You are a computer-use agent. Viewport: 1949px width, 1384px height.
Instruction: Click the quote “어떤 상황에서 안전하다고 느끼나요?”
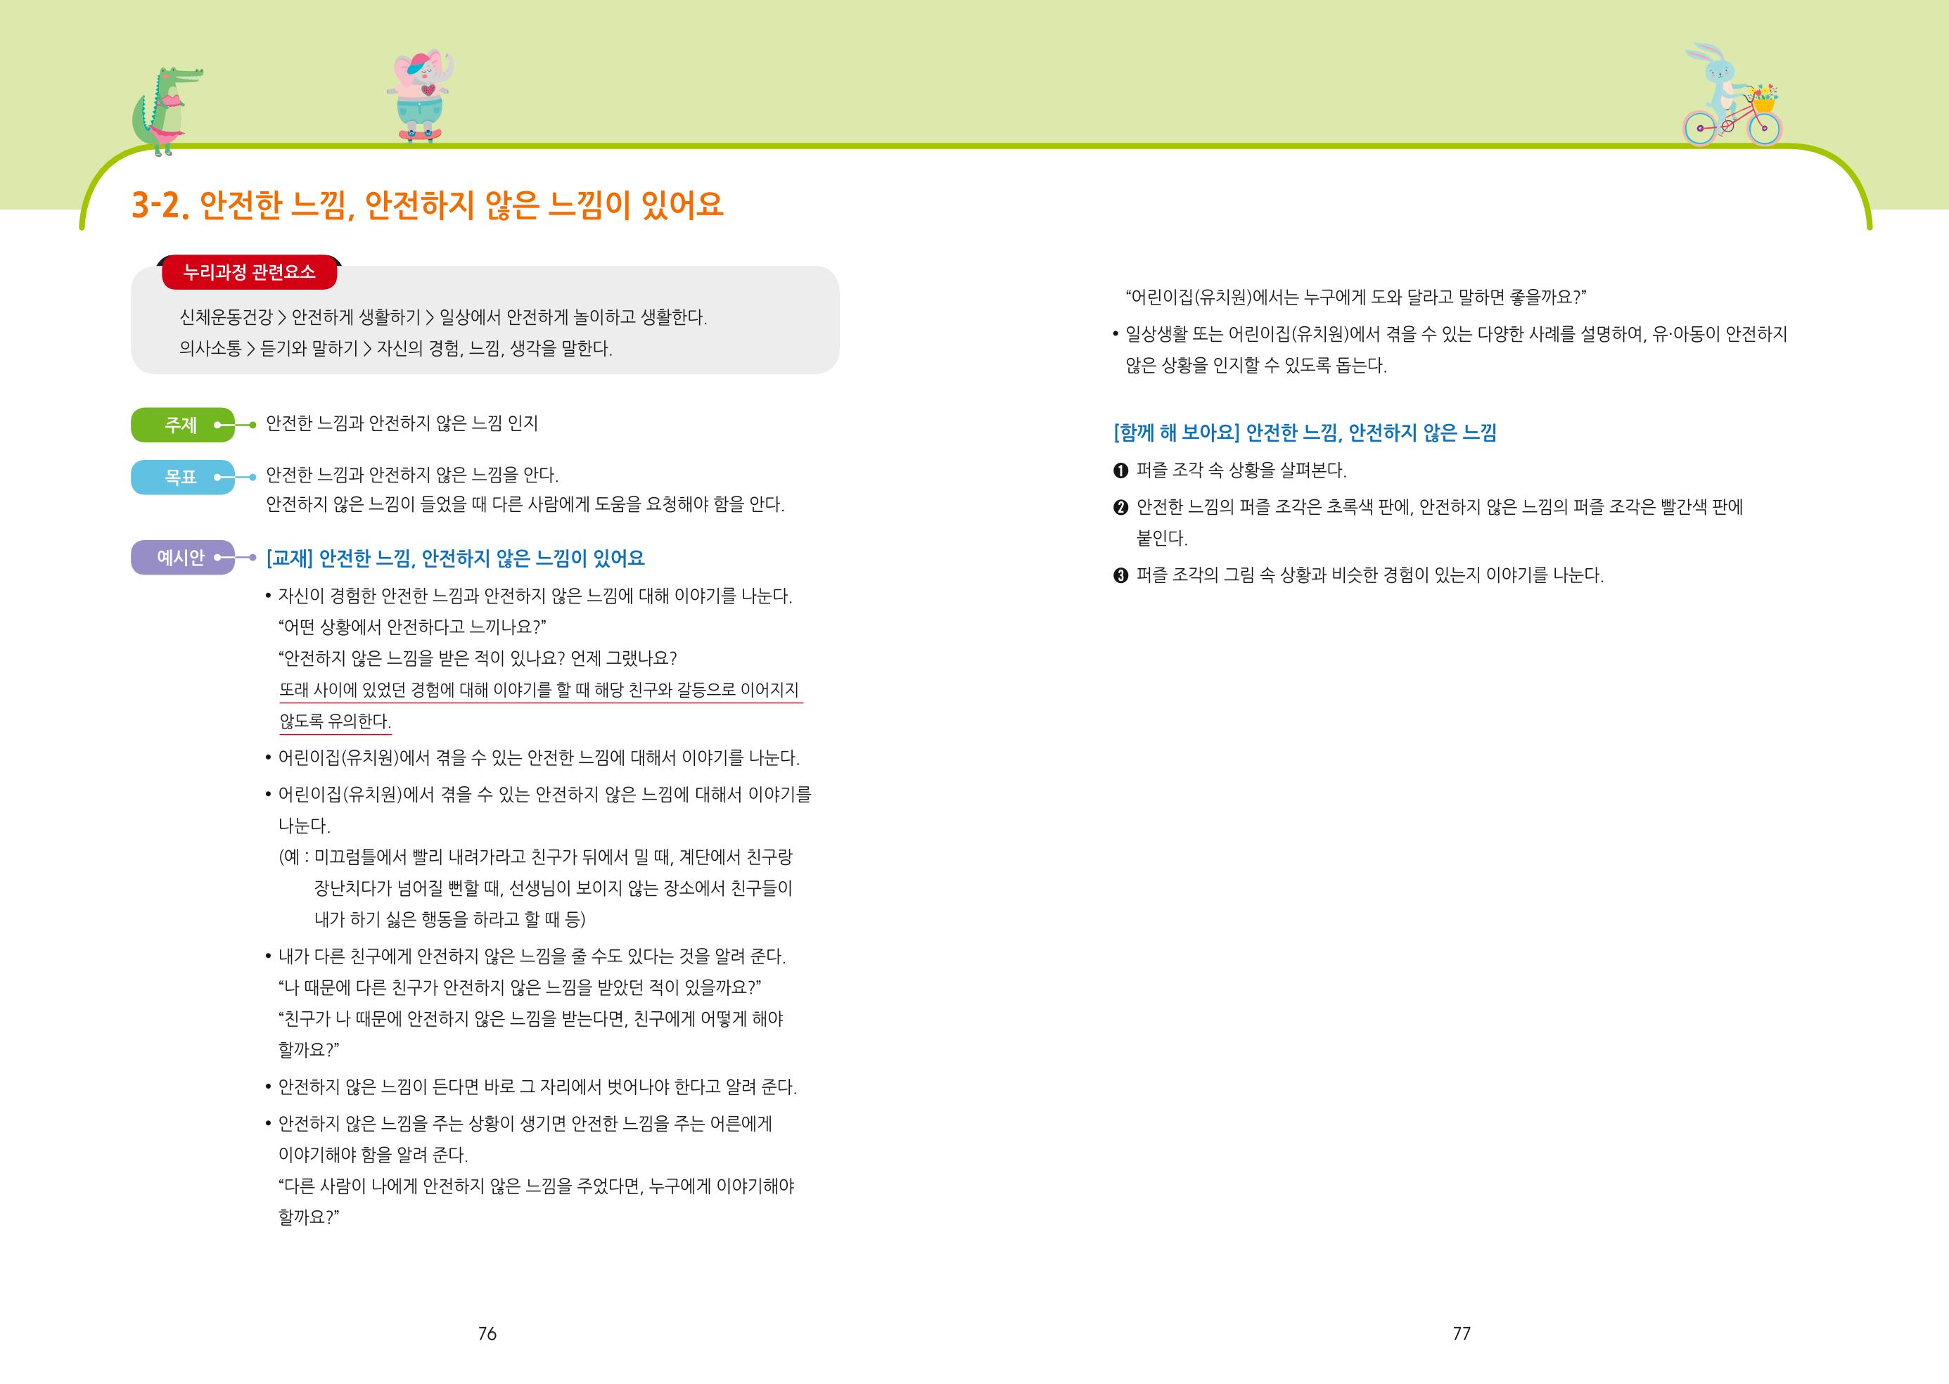[411, 627]
